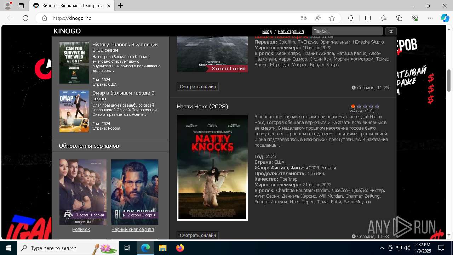Click the Вход login link
Viewport: 453px width, 255px height.
pyautogui.click(x=267, y=32)
